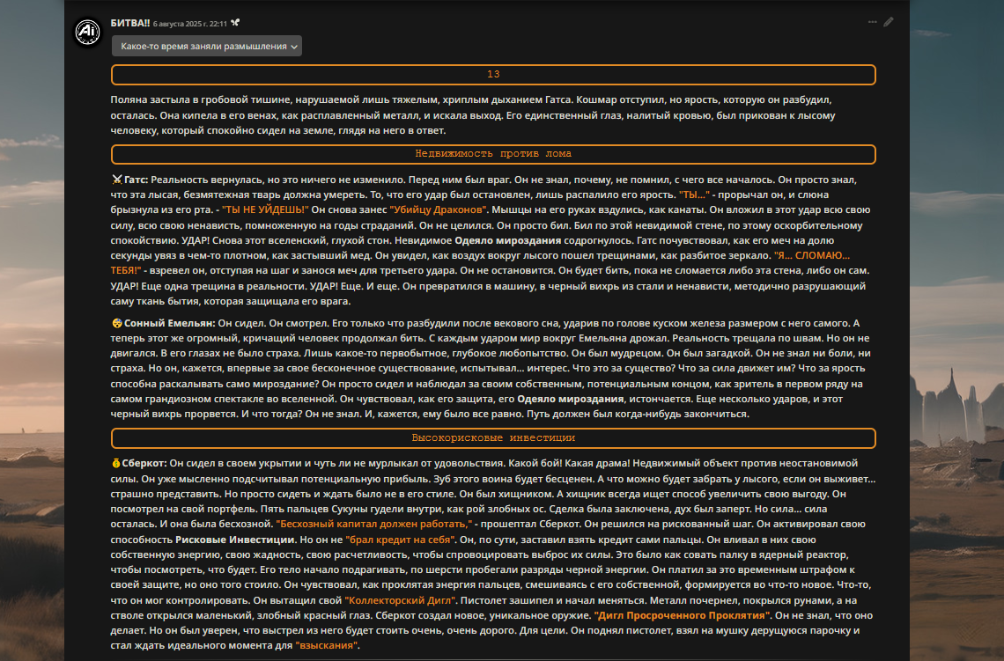1004x661 pixels.
Task: Click the orange quote "ТЫ НЕ УЙДЕШЬ!"
Action: pyautogui.click(x=265, y=209)
